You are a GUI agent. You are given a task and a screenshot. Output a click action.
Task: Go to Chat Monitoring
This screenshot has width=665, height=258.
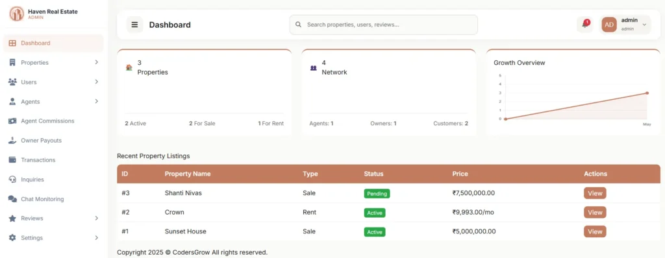coord(53,199)
